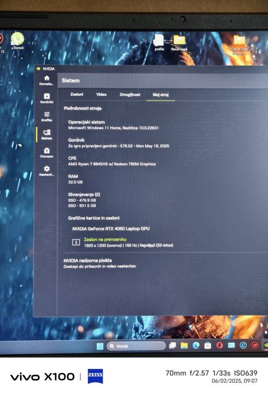Screen dimensions: 268x396
Task: Launch Opera browser from taskbar
Action: [x=219, y=345]
